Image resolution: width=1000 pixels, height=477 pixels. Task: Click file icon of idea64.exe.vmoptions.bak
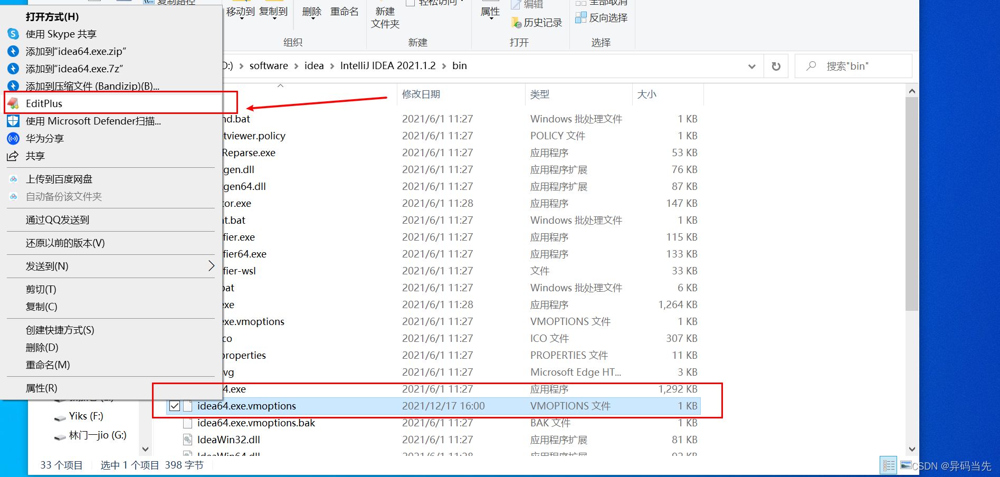click(187, 423)
